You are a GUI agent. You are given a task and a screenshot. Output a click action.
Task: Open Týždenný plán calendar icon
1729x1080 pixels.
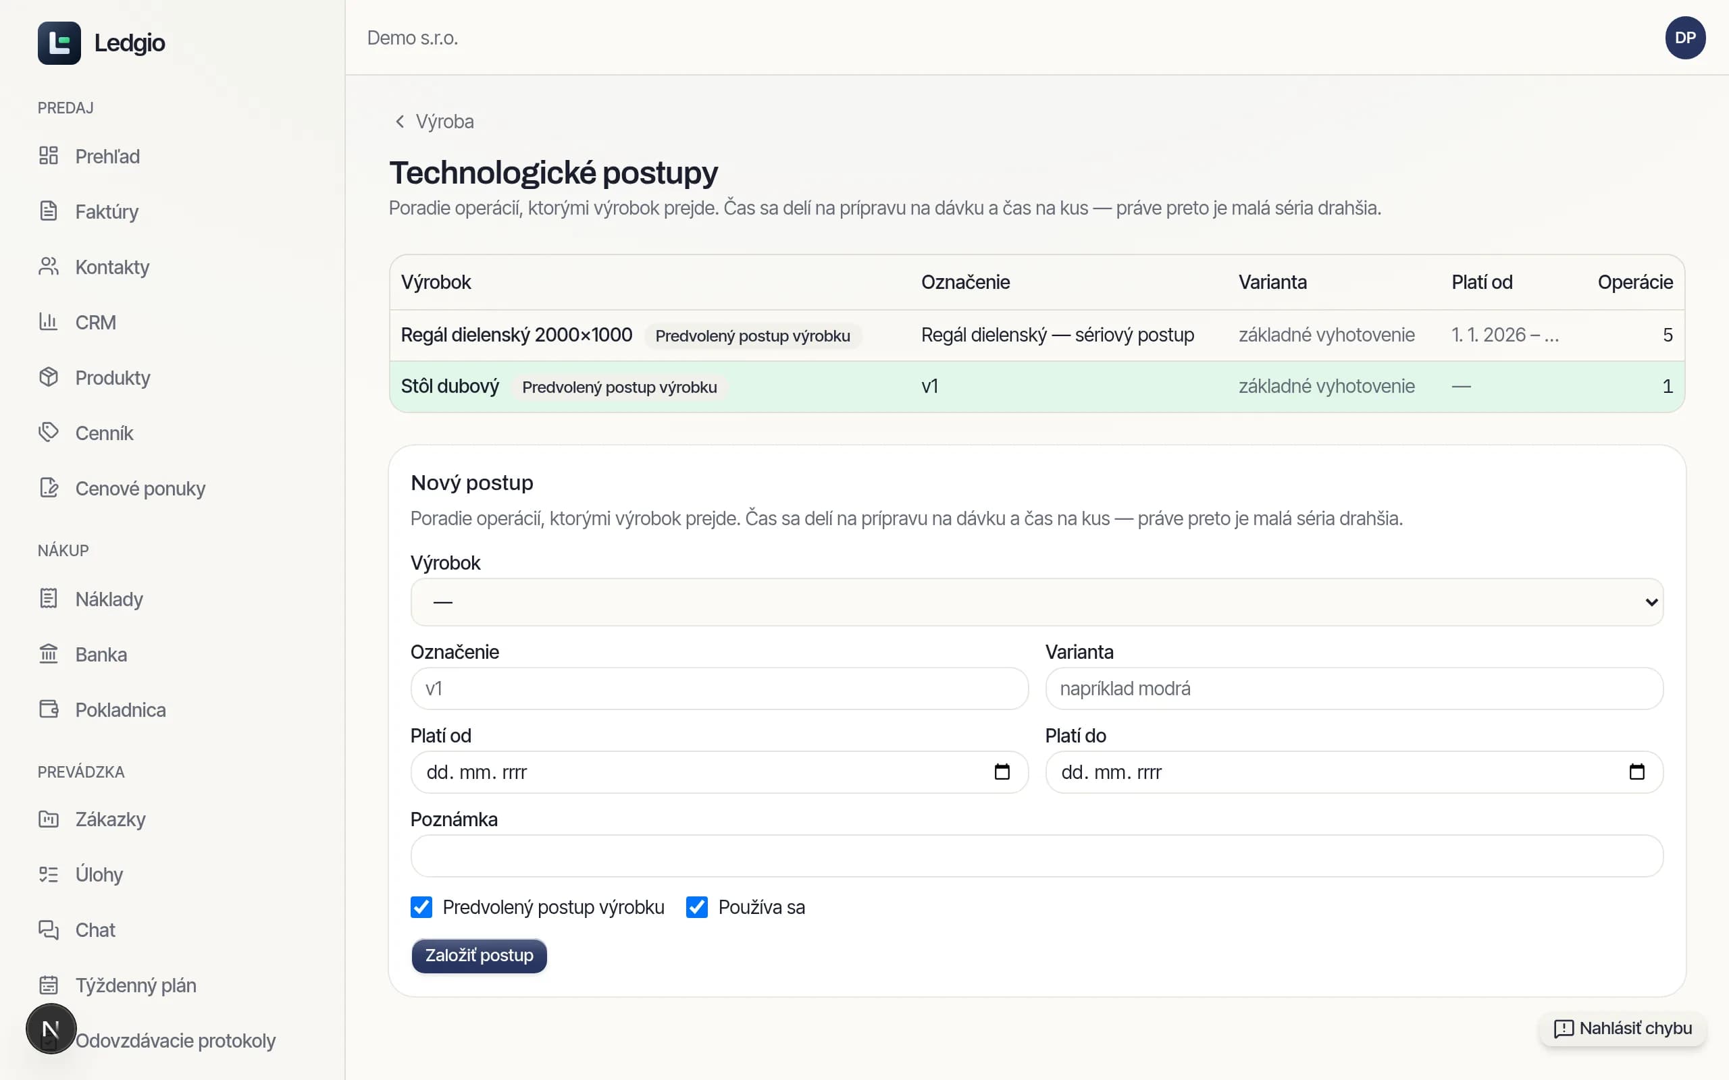49,985
